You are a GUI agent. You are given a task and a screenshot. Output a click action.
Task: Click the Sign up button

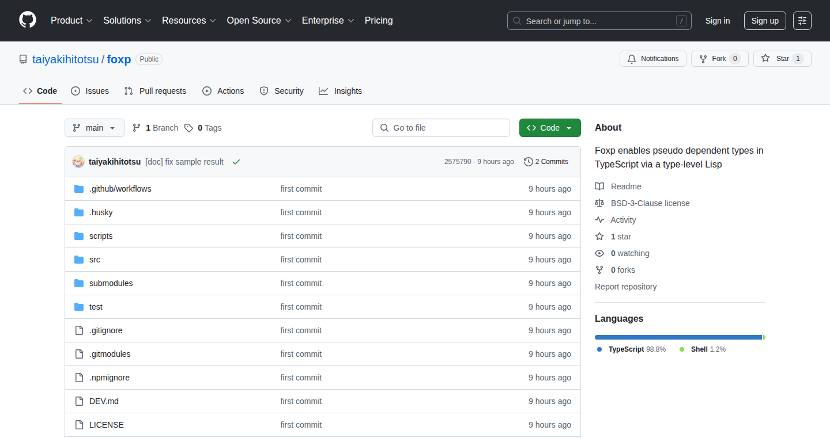(x=765, y=21)
